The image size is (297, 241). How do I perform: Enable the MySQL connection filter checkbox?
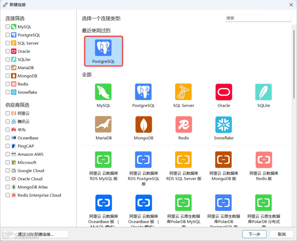[x=8, y=26]
